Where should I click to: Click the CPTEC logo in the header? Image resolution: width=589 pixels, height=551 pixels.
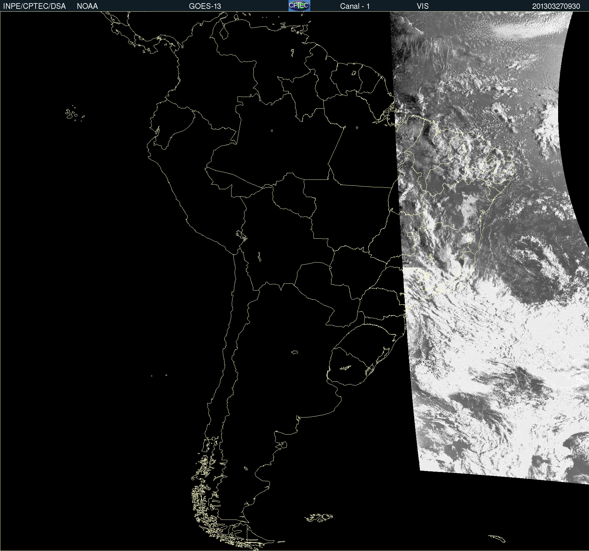299,6
